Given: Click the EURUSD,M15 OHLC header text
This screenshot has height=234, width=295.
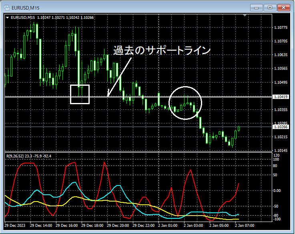Looking at the screenshot, I should [52, 18].
